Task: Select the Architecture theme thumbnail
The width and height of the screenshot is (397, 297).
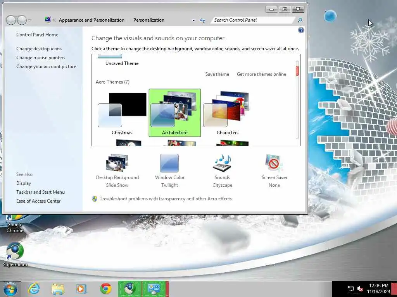Action: click(175, 113)
